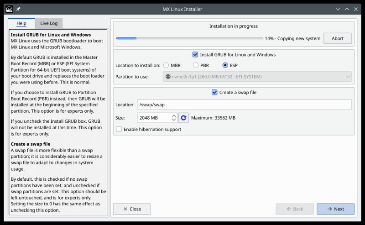This screenshot has width=365, height=225.
Task: Click the Back button
Action: [295, 209]
